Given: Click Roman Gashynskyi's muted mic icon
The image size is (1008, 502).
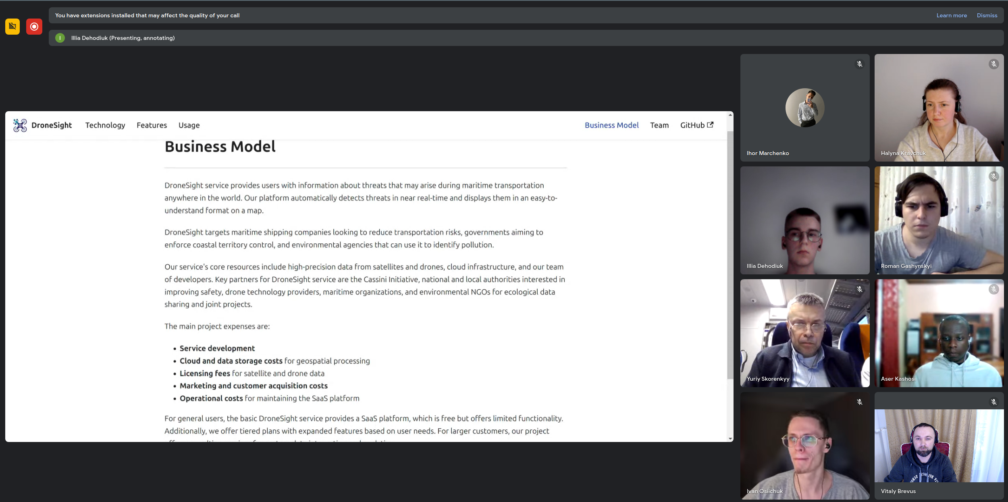Looking at the screenshot, I should (x=993, y=176).
